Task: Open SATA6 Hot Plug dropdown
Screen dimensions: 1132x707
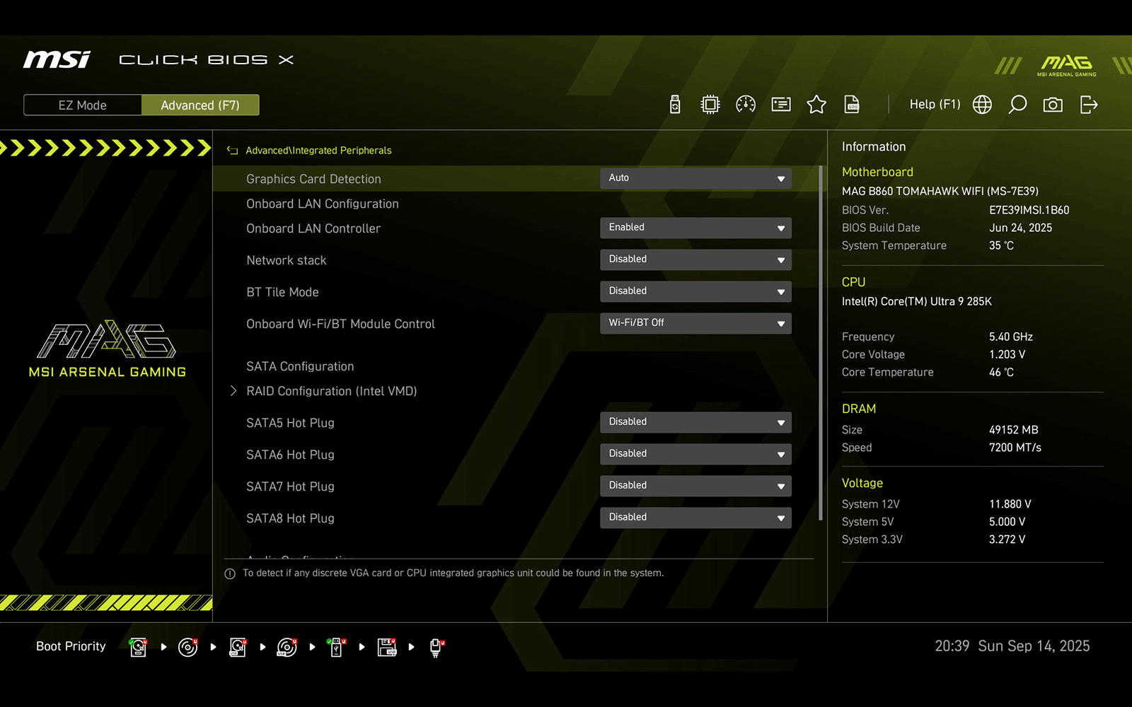Action: click(x=695, y=454)
